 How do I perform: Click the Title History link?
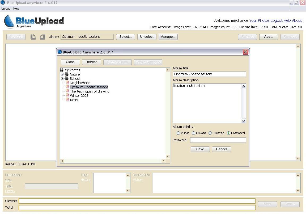[x=10, y=191]
